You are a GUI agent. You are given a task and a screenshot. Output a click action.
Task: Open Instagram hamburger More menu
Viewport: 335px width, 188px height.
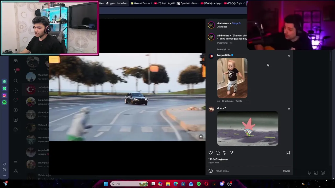click(15, 162)
